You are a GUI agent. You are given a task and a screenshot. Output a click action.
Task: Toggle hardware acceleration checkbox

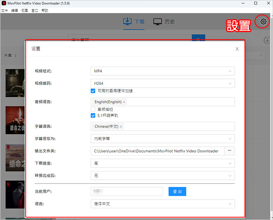coord(93,91)
